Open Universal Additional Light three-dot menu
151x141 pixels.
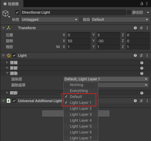[x=147, y=101]
